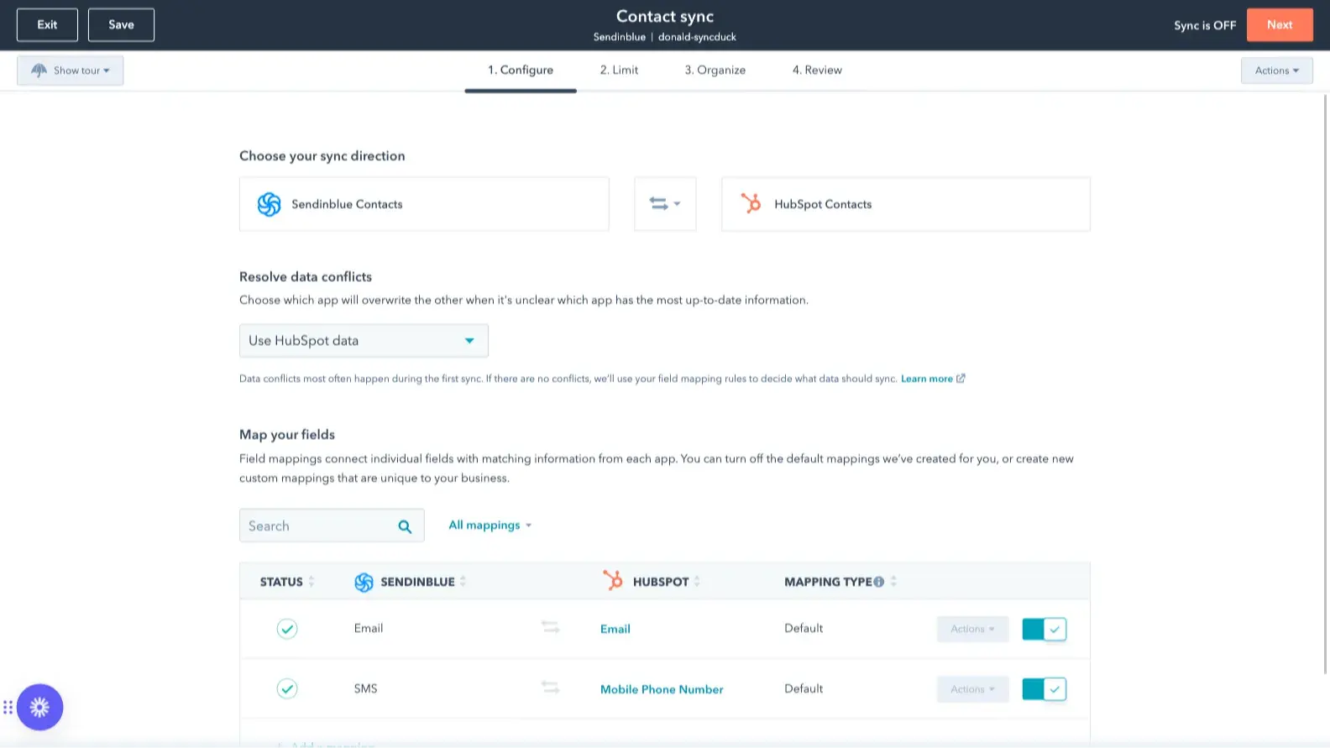Switch to the 2. Limit tab
The height and width of the screenshot is (748, 1330).
tap(619, 71)
